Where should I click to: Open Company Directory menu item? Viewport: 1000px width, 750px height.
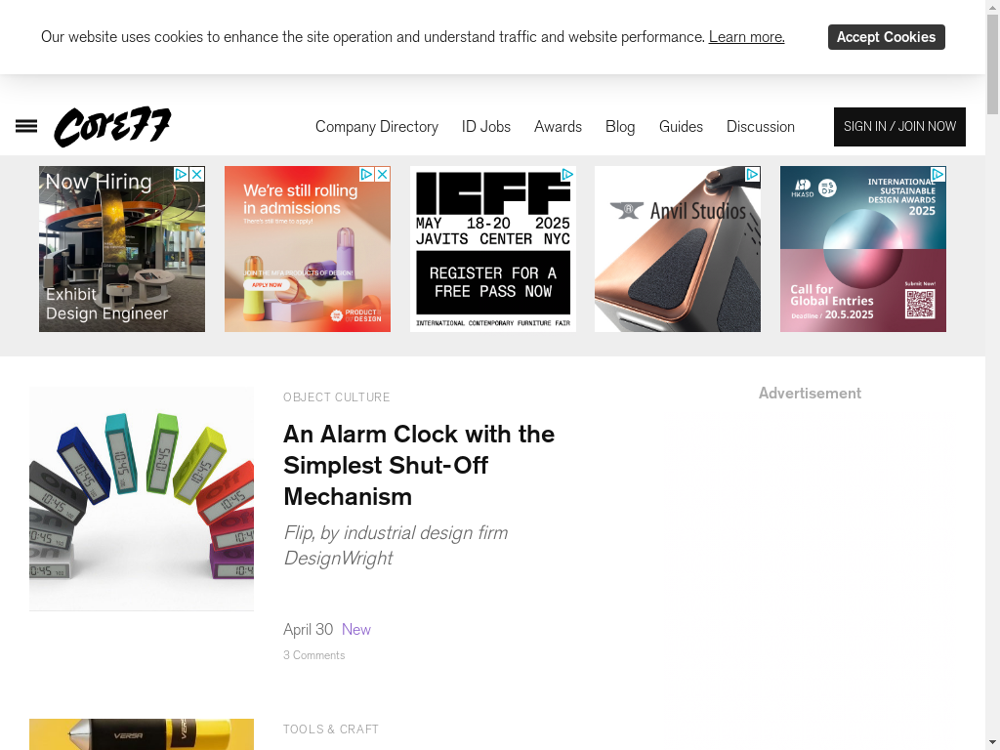pyautogui.click(x=377, y=127)
